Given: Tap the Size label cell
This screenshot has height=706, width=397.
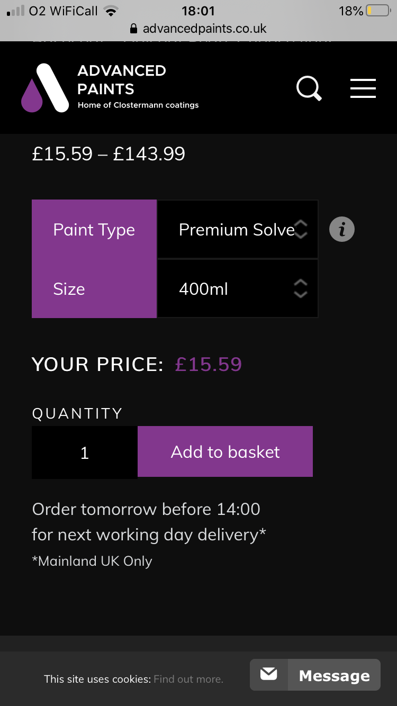Looking at the screenshot, I should pyautogui.click(x=94, y=289).
